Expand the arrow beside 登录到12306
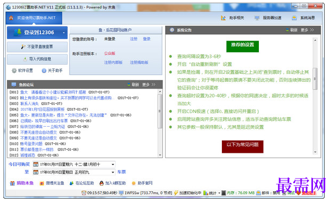Viewport: 336px width, 202px height. pos(64,33)
